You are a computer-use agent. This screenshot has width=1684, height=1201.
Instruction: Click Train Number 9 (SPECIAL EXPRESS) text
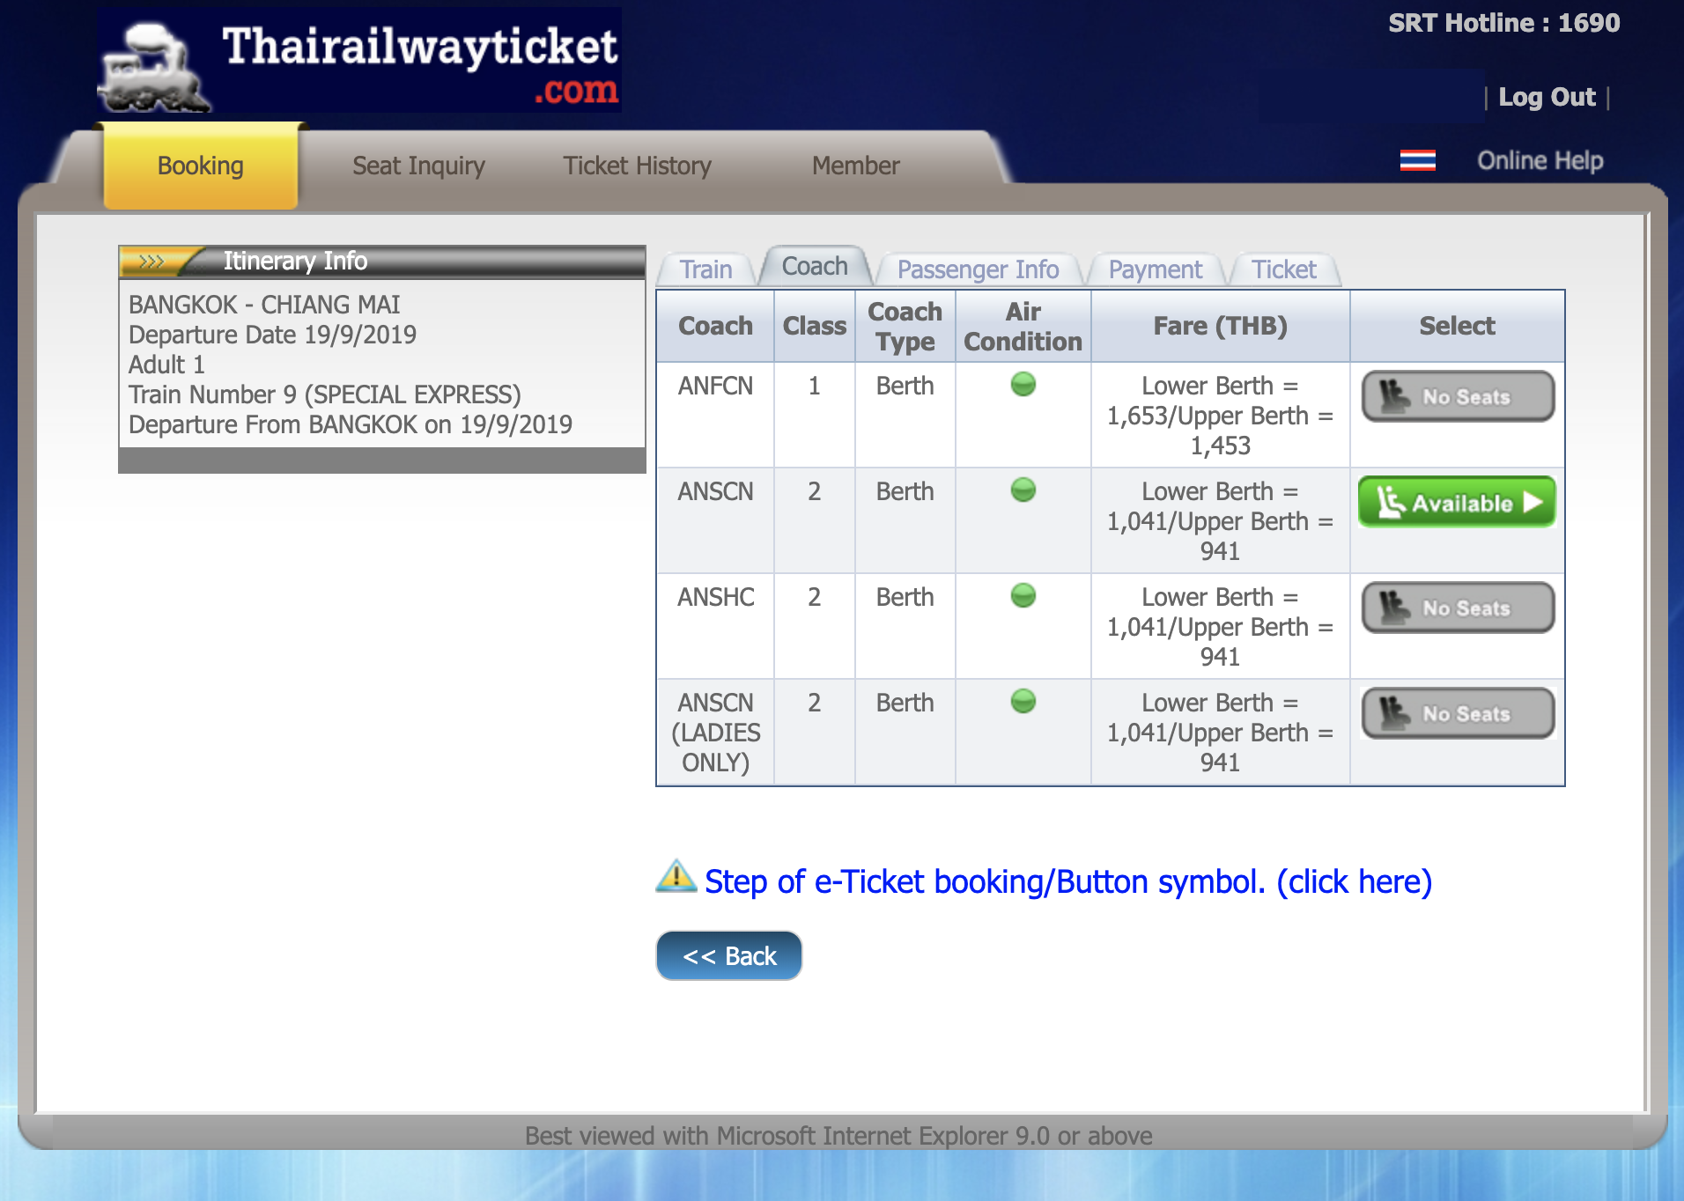[325, 394]
